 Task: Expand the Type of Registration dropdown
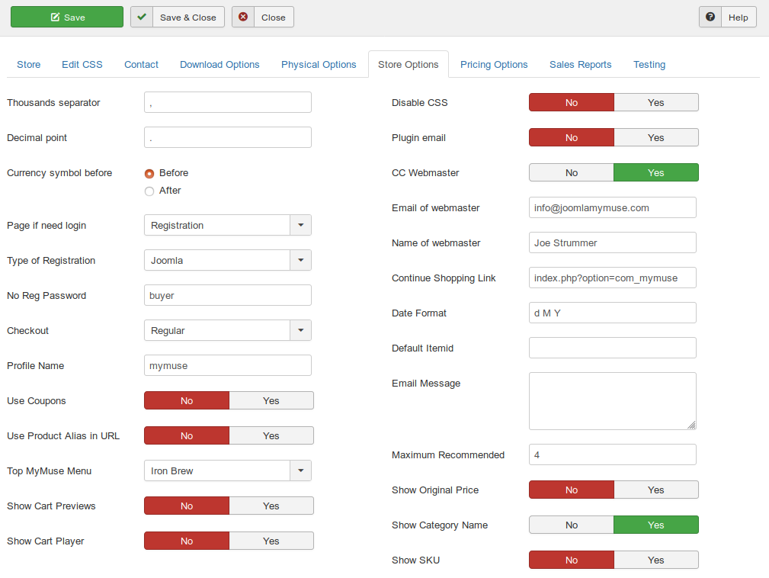(x=300, y=261)
